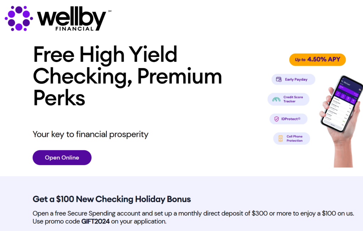Select the GIFT2024 promo code text
The width and height of the screenshot is (363, 231).
[x=95, y=221]
